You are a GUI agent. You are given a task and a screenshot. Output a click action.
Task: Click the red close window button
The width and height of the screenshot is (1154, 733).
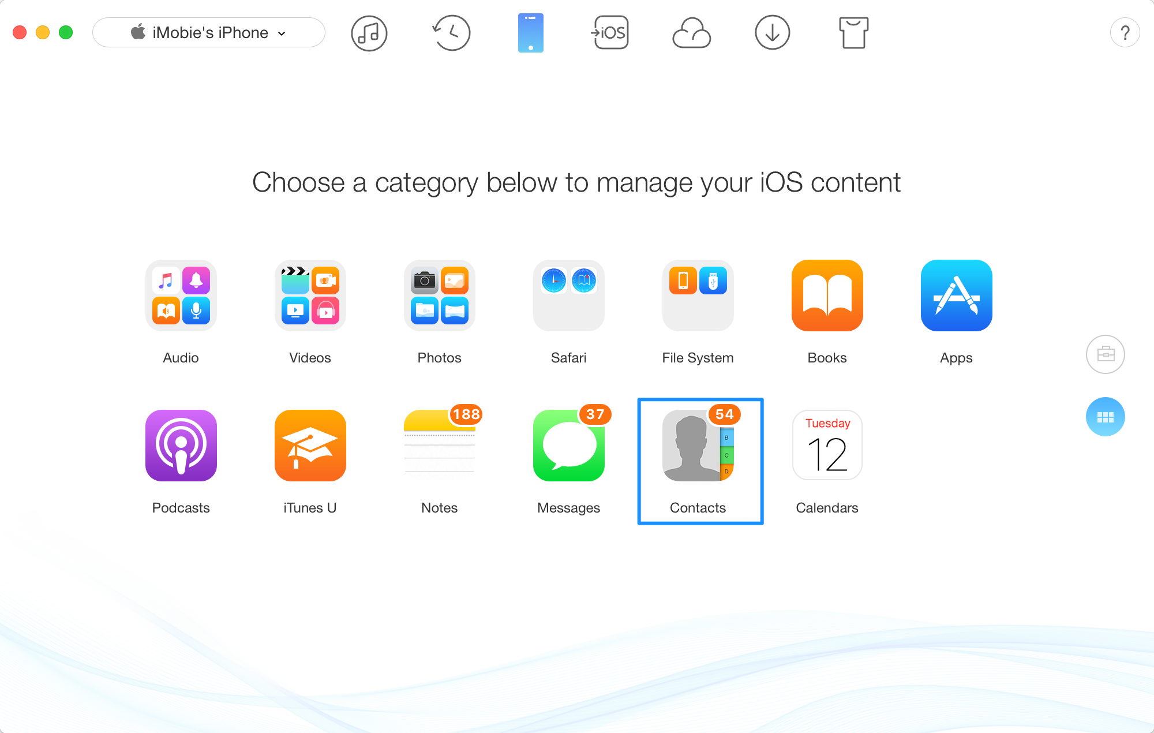click(x=20, y=32)
